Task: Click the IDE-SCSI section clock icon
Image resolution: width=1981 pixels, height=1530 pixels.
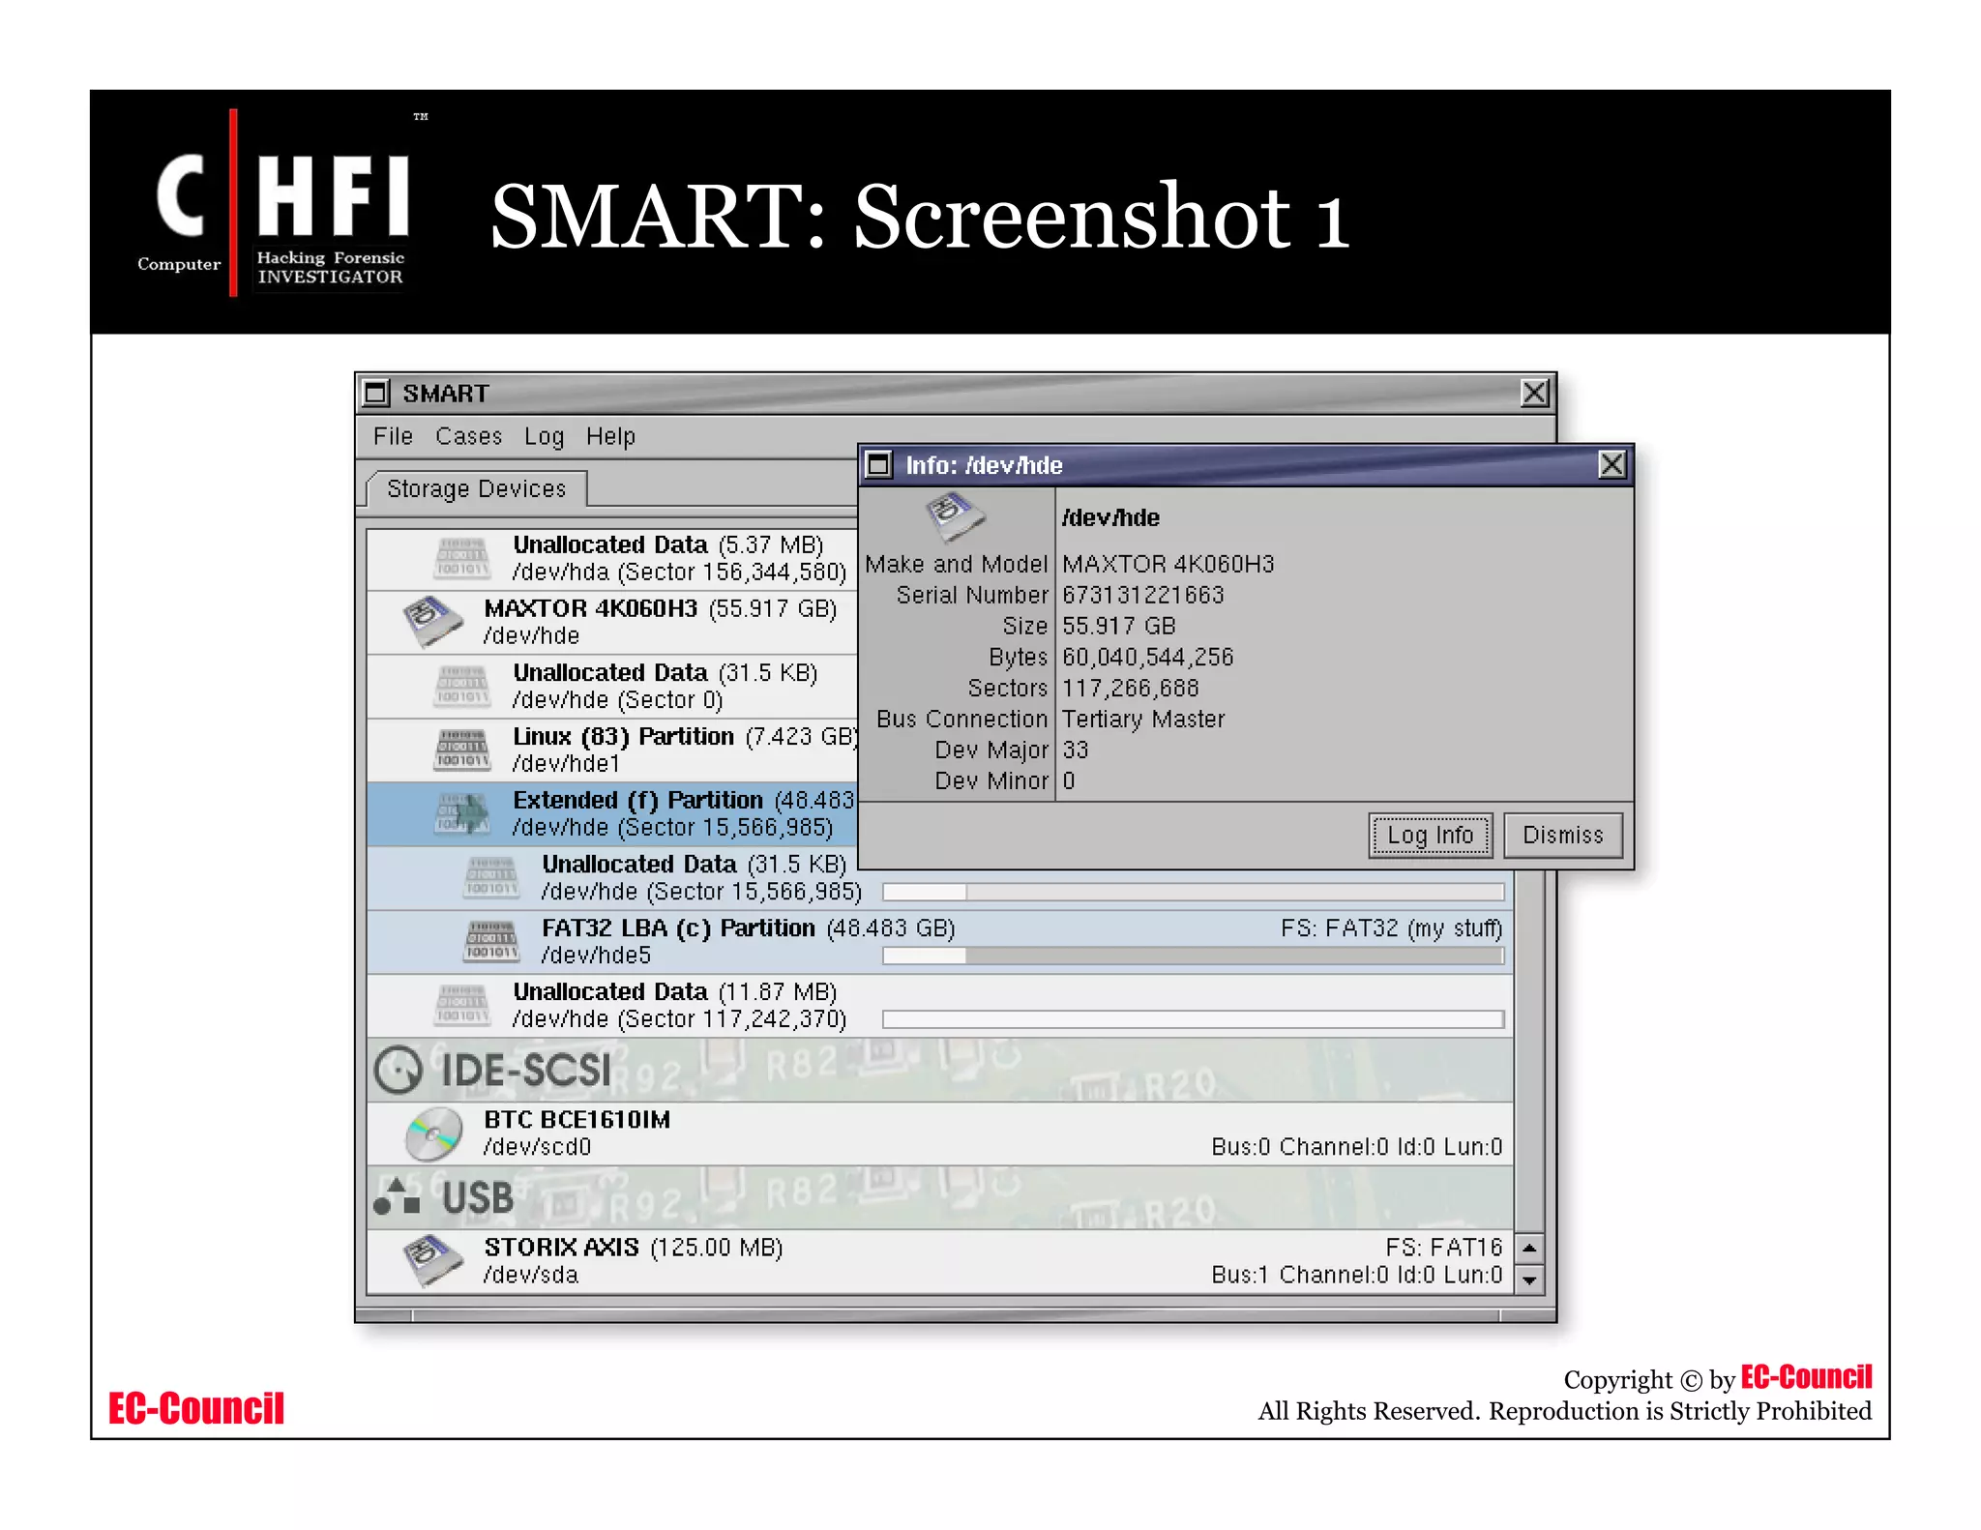Action: click(398, 1071)
